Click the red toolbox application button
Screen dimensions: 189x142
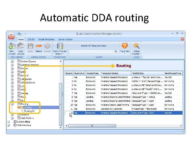pyautogui.click(x=11, y=36)
